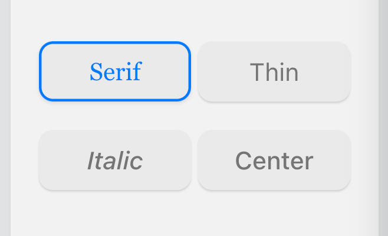
Task: Center-align the text
Action: pyautogui.click(x=274, y=160)
